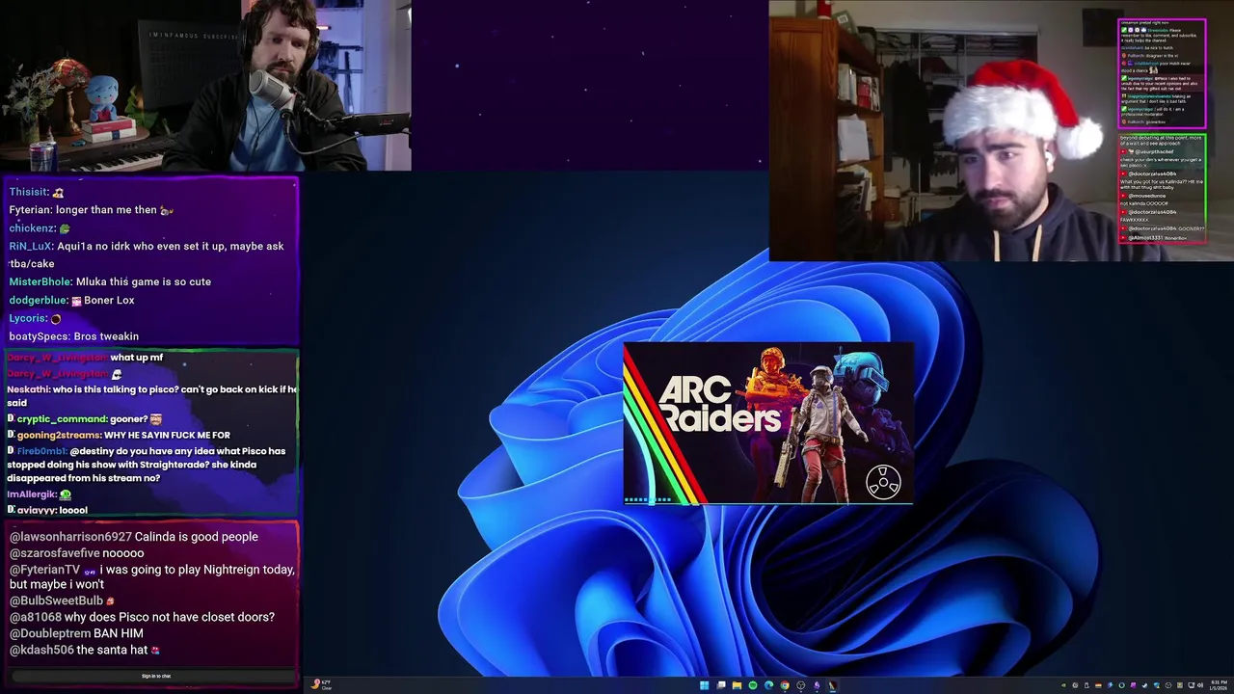
Task: Open Google Chrome from the taskbar
Action: coord(785,685)
